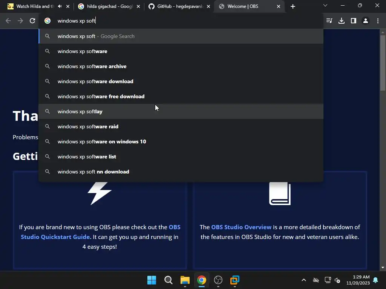Open a new tab with plus button
The image size is (386, 289).
coord(293,6)
